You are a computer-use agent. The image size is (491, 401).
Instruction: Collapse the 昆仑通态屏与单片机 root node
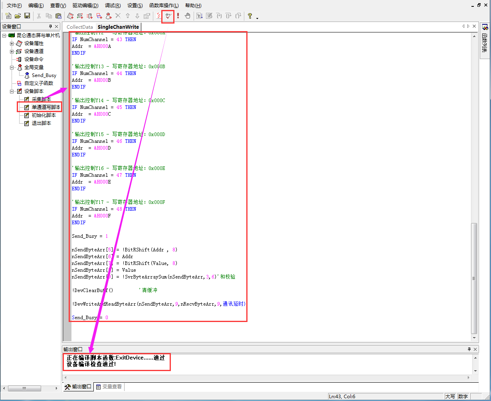pyautogui.click(x=4, y=36)
